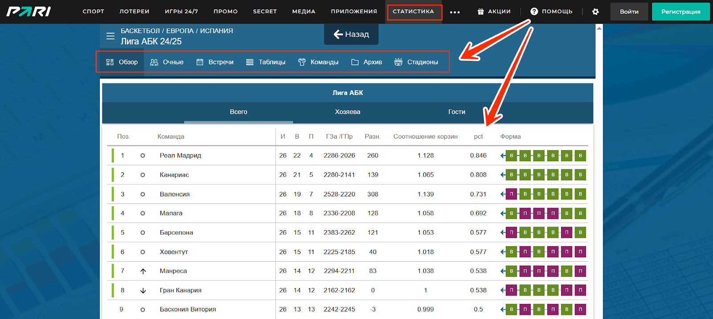Select the Стадионы stadium icon

[x=398, y=62]
